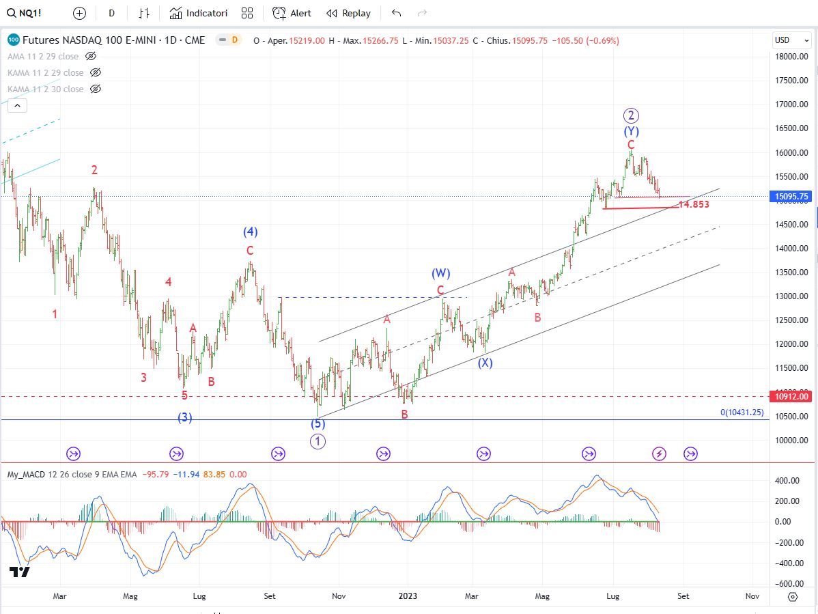Select the circled purple 1 wave label
The image size is (818, 614).
click(x=318, y=441)
